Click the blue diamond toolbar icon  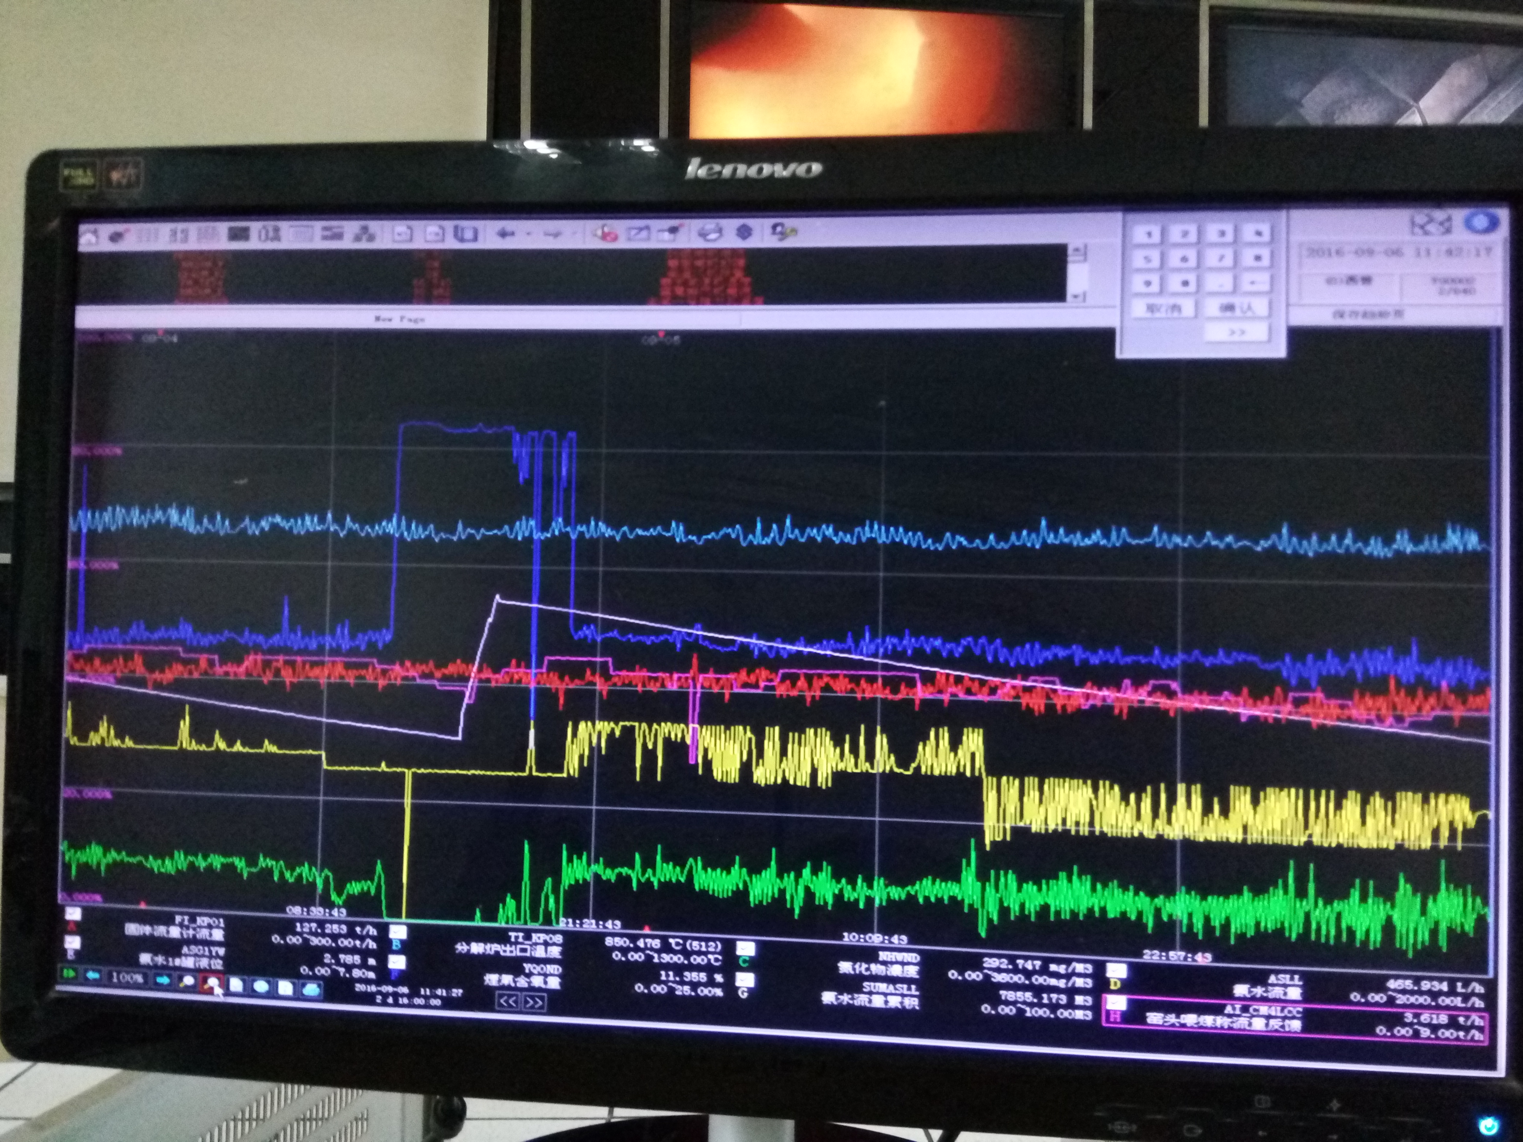click(x=745, y=232)
